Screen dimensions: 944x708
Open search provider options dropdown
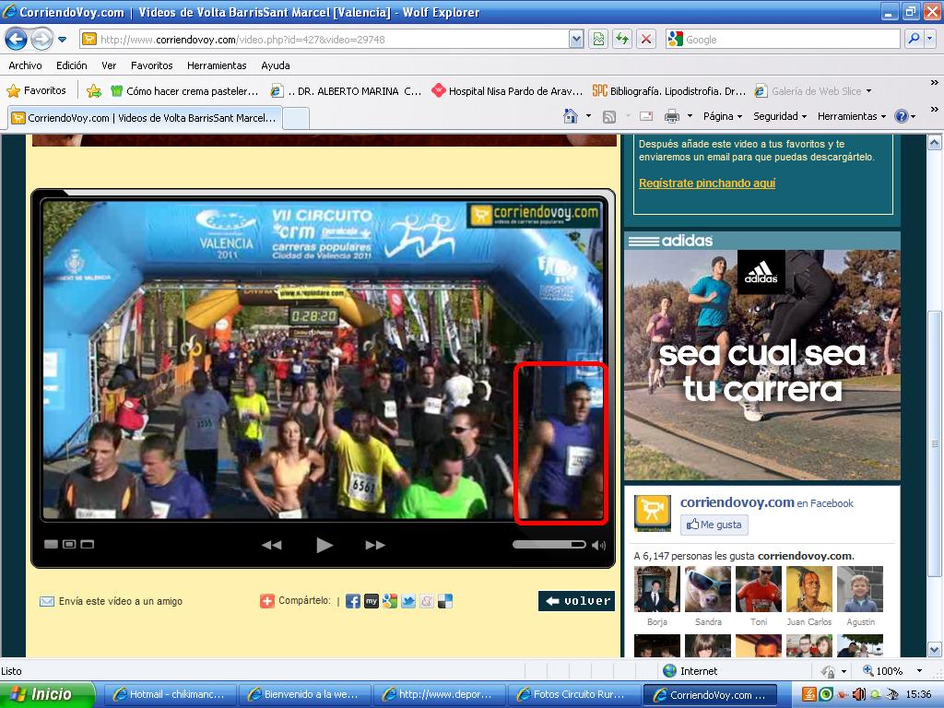[x=929, y=40]
